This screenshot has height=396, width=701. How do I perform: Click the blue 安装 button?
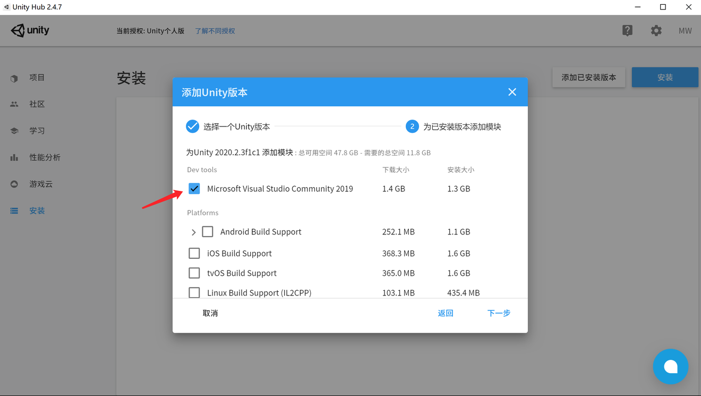(x=665, y=77)
